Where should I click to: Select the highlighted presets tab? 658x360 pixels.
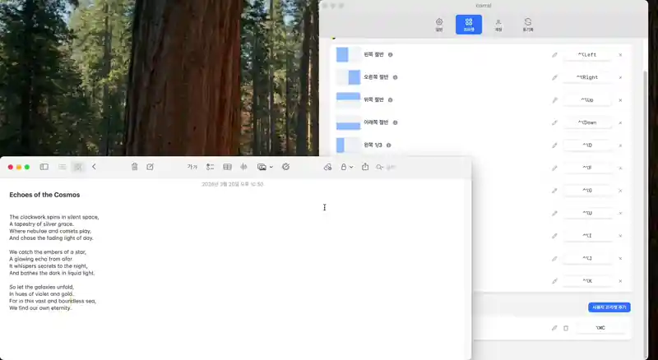click(469, 25)
